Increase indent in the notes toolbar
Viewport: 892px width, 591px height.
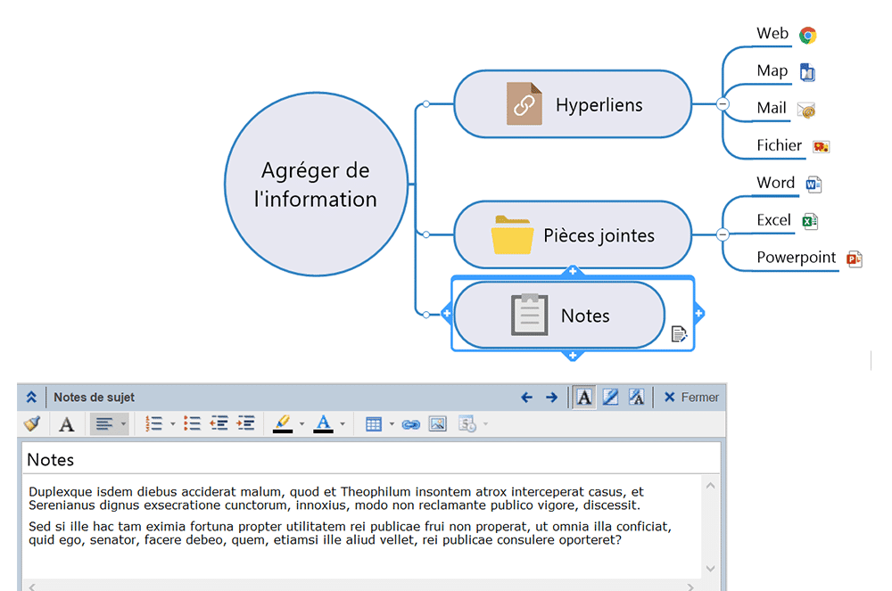click(x=245, y=424)
